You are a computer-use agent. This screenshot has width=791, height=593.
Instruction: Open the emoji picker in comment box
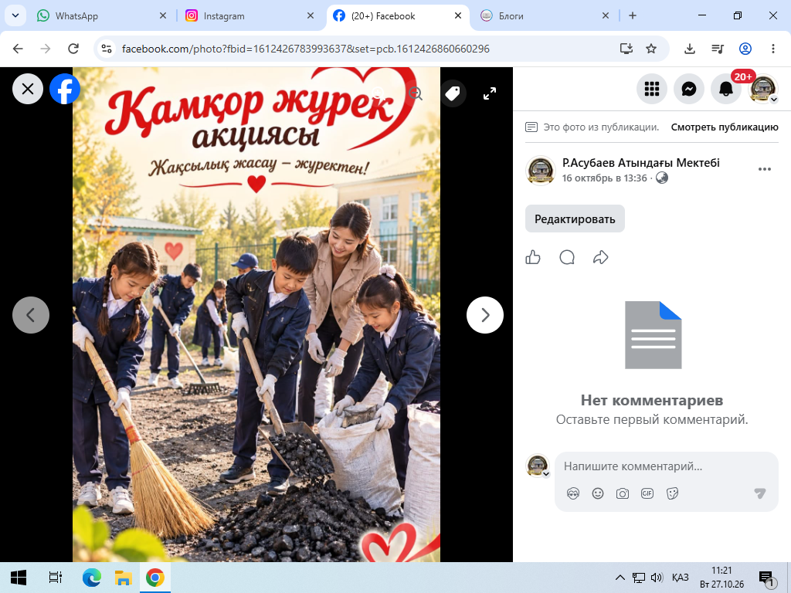(x=598, y=493)
